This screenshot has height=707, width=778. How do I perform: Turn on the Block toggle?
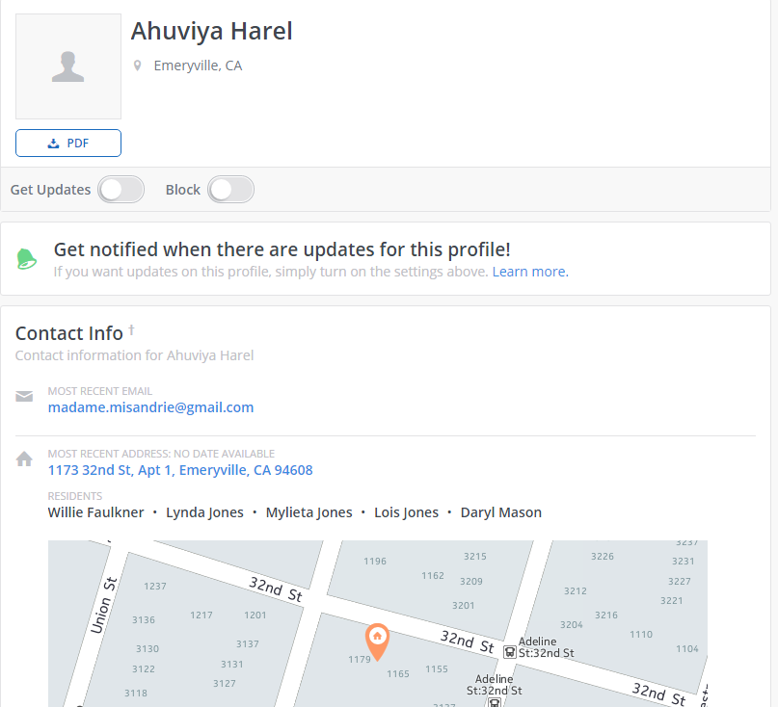point(230,190)
